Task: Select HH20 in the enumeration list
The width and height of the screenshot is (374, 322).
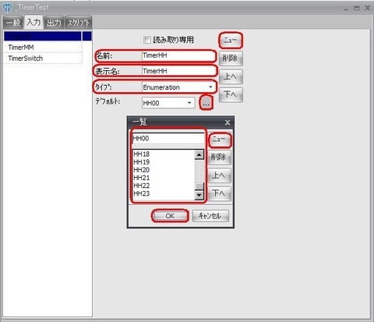Action: coord(163,170)
